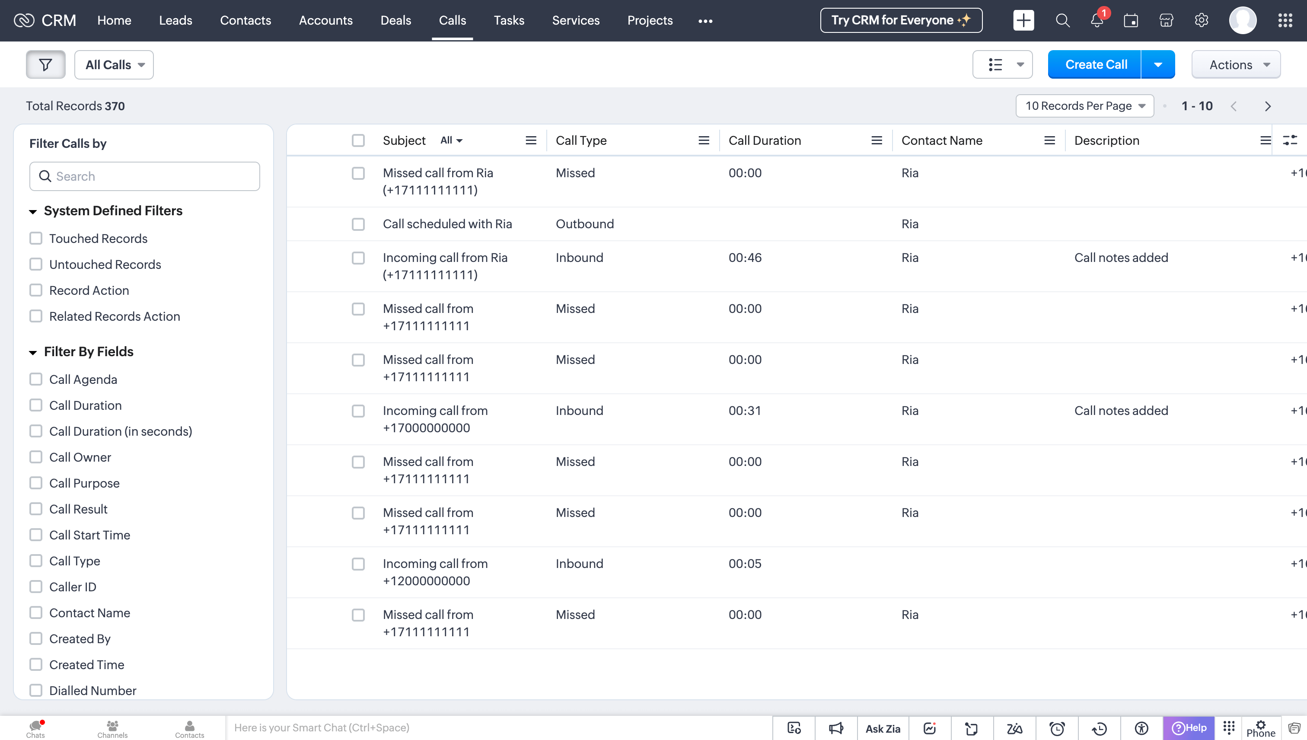Collapse the System Defined Filters section
Image resolution: width=1307 pixels, height=740 pixels.
(33, 211)
